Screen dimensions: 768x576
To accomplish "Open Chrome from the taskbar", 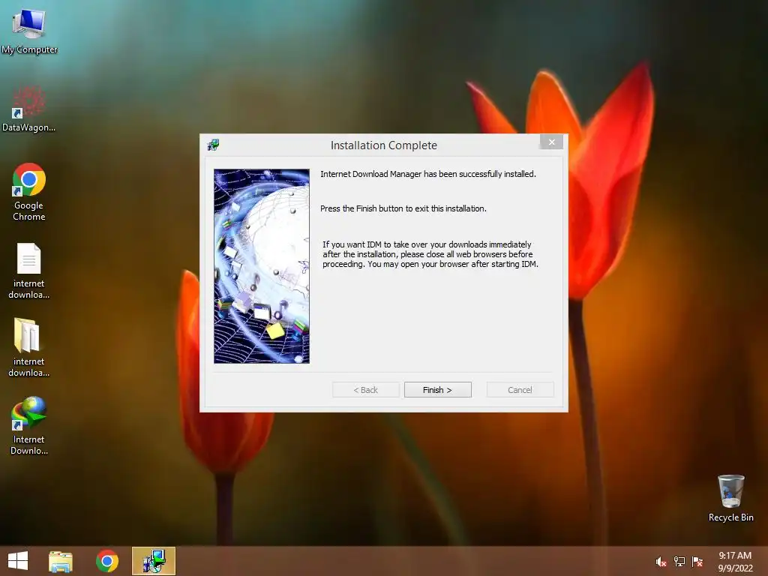I will click(107, 561).
